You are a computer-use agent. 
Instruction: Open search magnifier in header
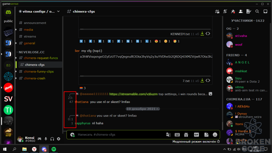tap(257, 11)
